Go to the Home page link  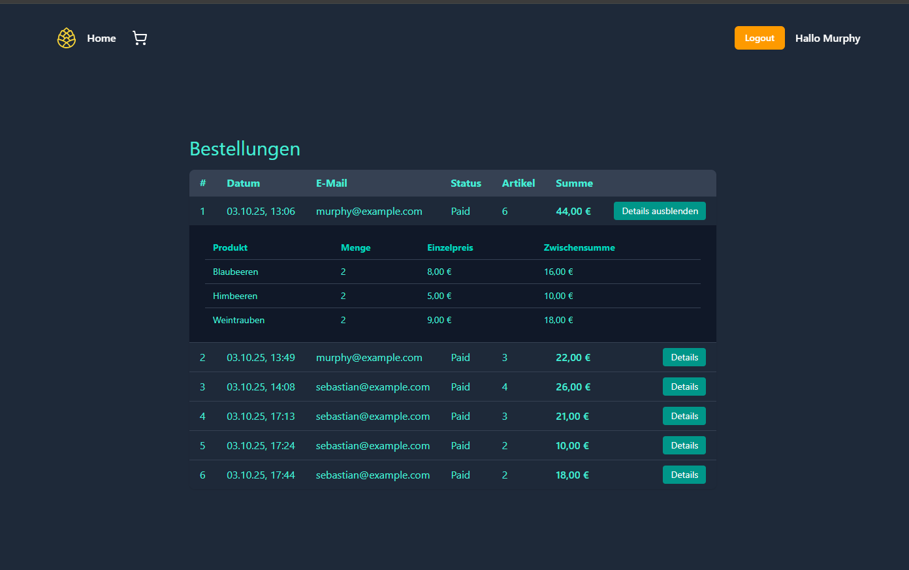101,39
